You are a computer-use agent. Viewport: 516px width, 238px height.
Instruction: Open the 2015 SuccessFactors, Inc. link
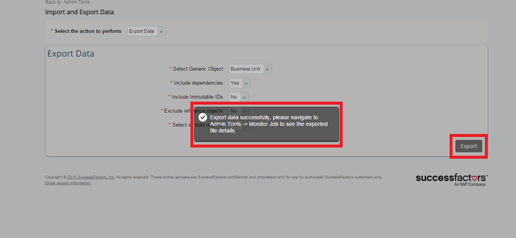pyautogui.click(x=91, y=177)
